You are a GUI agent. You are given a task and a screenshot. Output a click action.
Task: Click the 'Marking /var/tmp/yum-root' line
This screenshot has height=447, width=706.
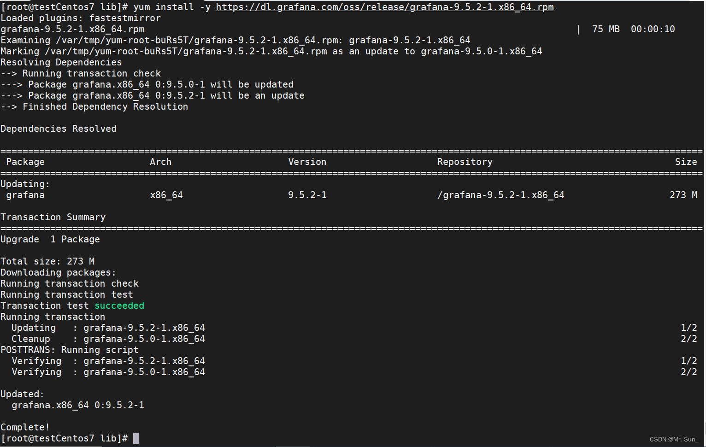click(271, 51)
